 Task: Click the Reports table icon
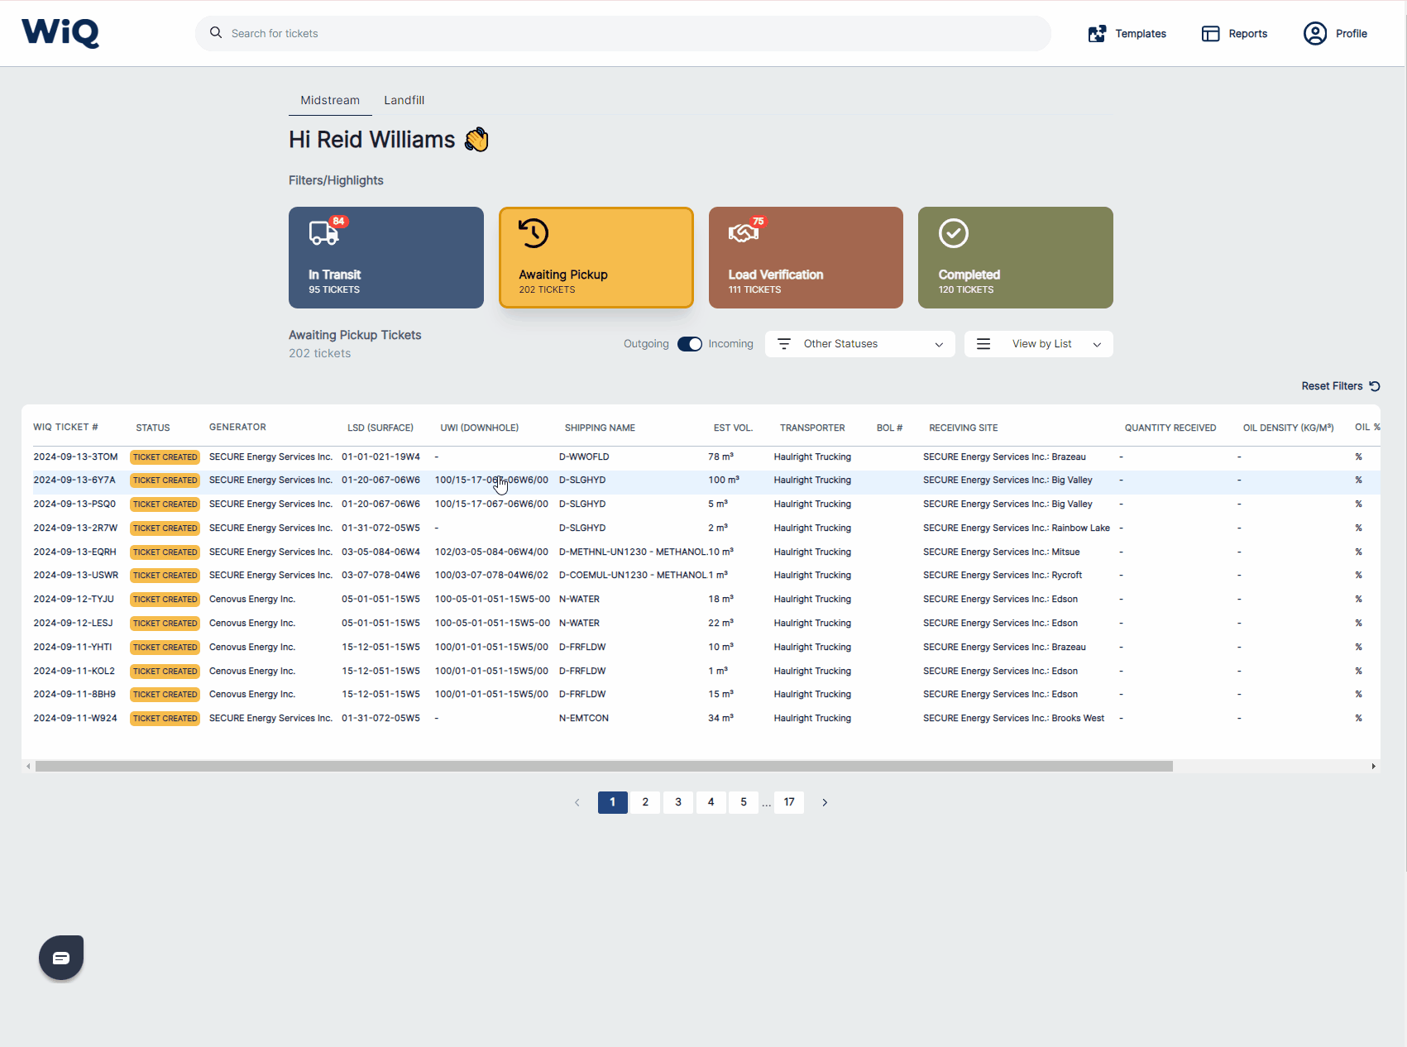pos(1211,34)
